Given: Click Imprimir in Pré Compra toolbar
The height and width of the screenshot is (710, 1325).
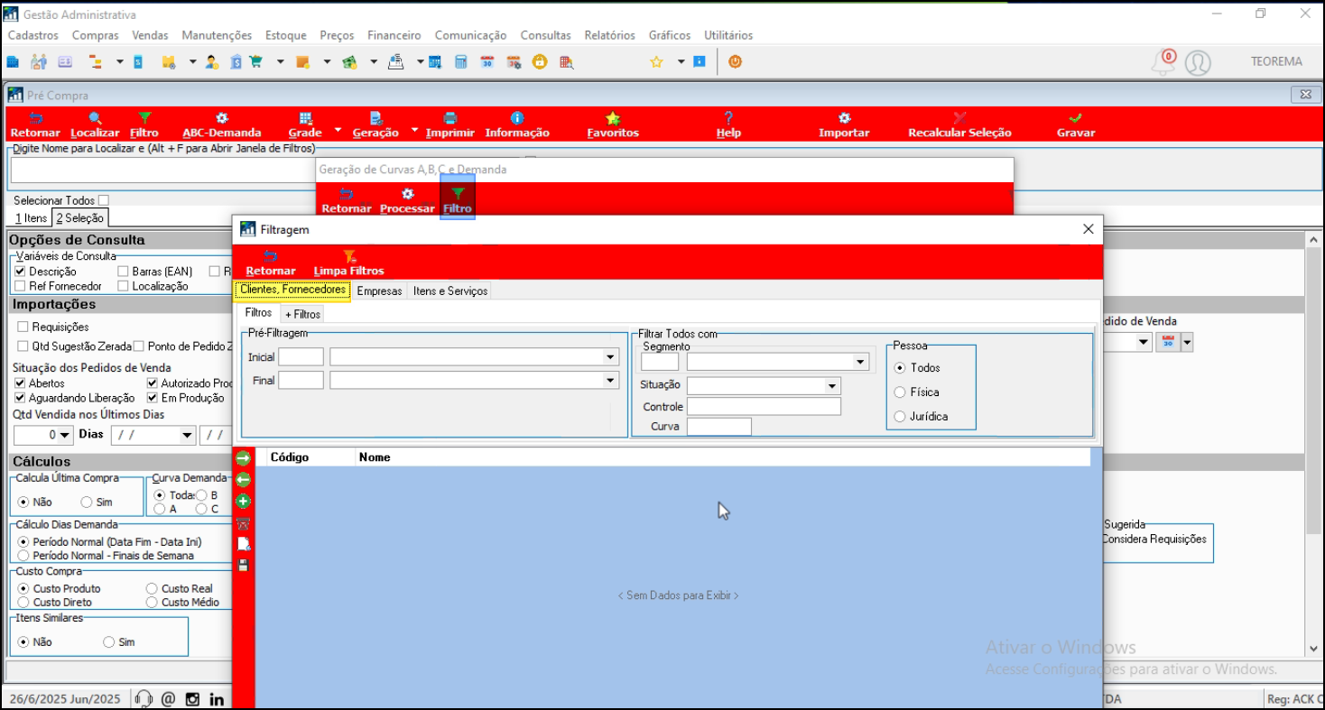Looking at the screenshot, I should (450, 124).
